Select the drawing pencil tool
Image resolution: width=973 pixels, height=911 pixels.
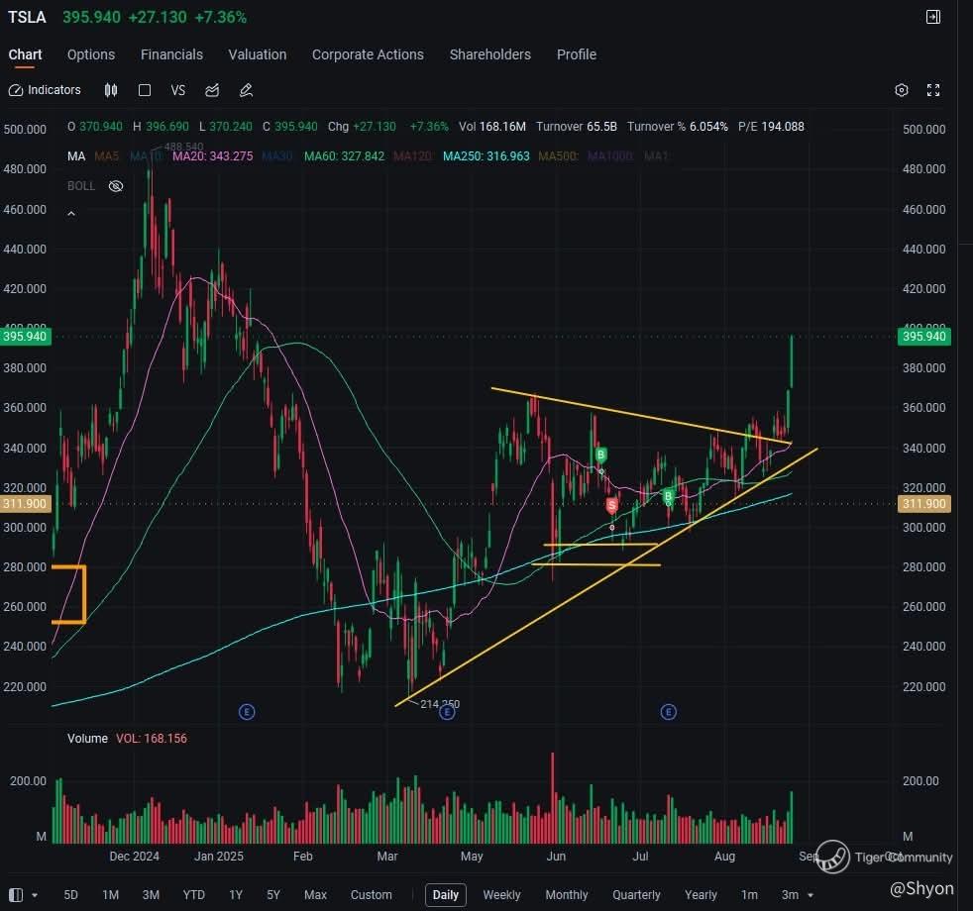[x=247, y=90]
